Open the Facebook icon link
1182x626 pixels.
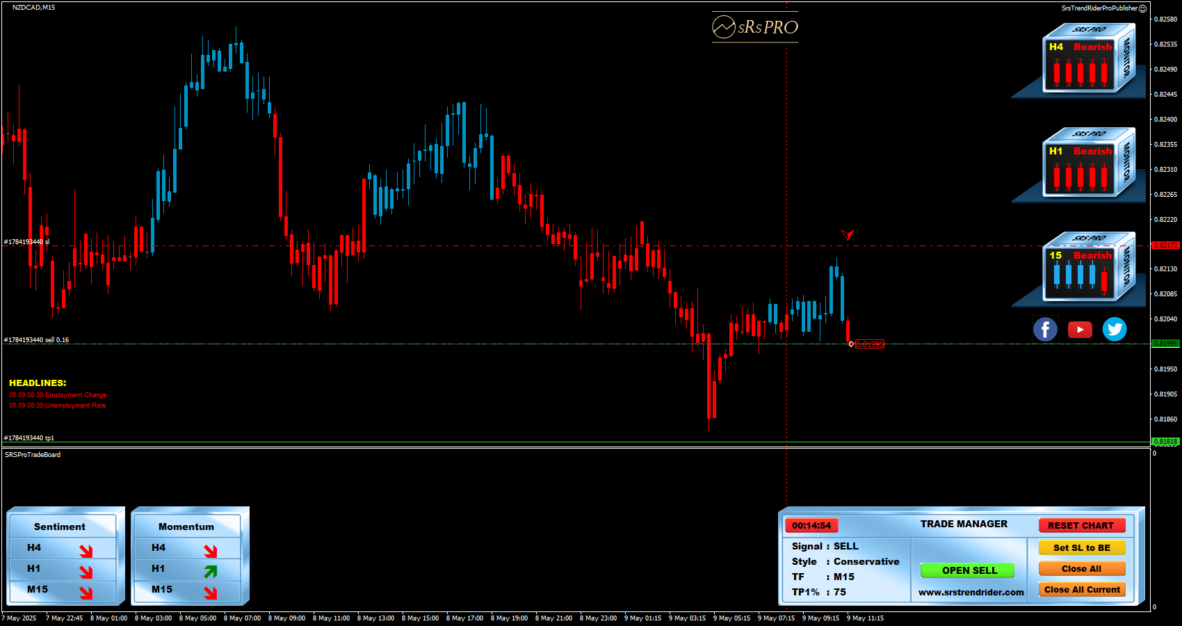1045,329
